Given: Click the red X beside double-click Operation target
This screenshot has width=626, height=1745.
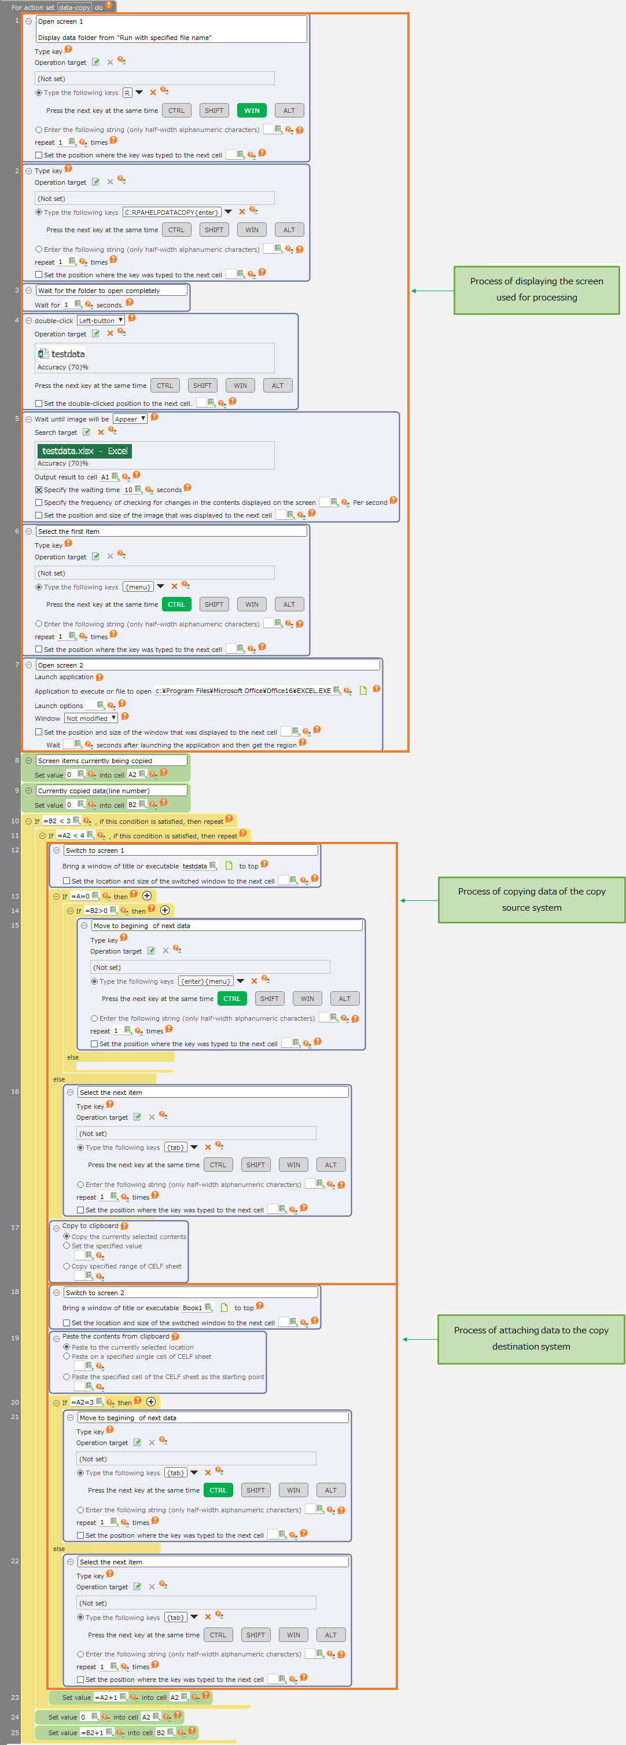Looking at the screenshot, I should [x=109, y=333].
